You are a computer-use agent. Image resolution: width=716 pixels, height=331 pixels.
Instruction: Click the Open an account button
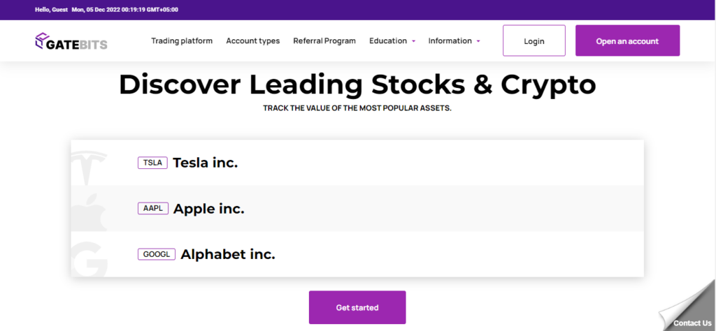point(627,41)
